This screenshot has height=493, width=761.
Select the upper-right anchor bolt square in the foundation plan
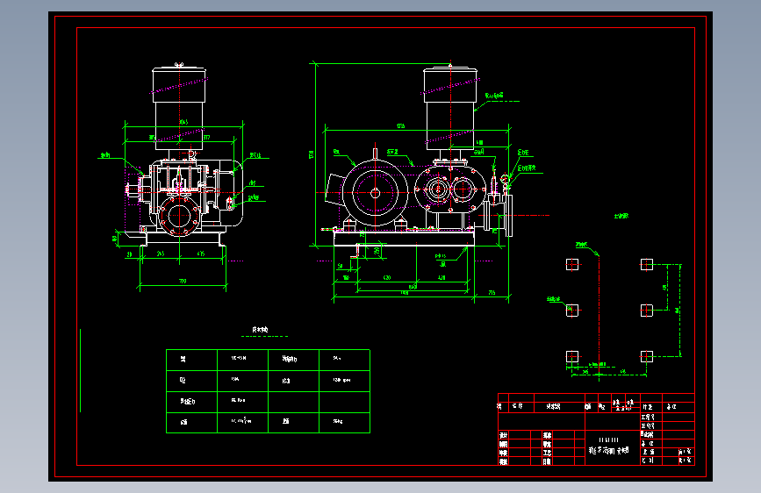[x=647, y=264]
